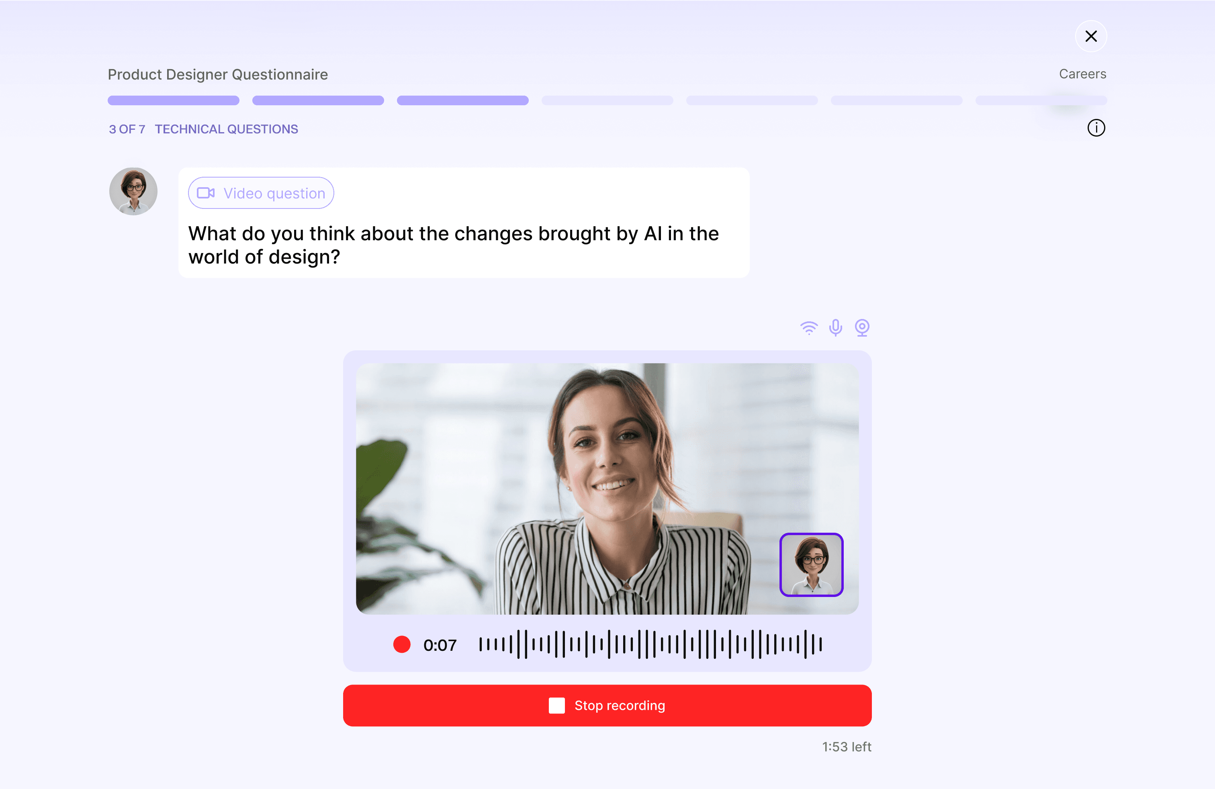The width and height of the screenshot is (1215, 789).
Task: Click the Wi-Fi connection status icon
Action: click(x=809, y=328)
